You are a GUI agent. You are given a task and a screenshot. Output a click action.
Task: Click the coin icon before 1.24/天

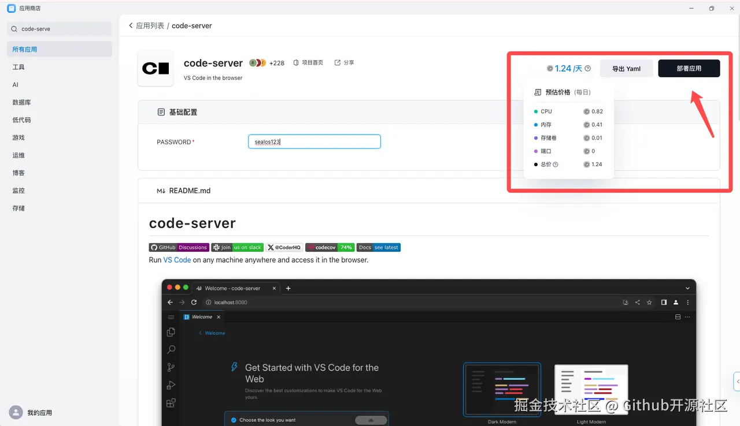tap(550, 68)
